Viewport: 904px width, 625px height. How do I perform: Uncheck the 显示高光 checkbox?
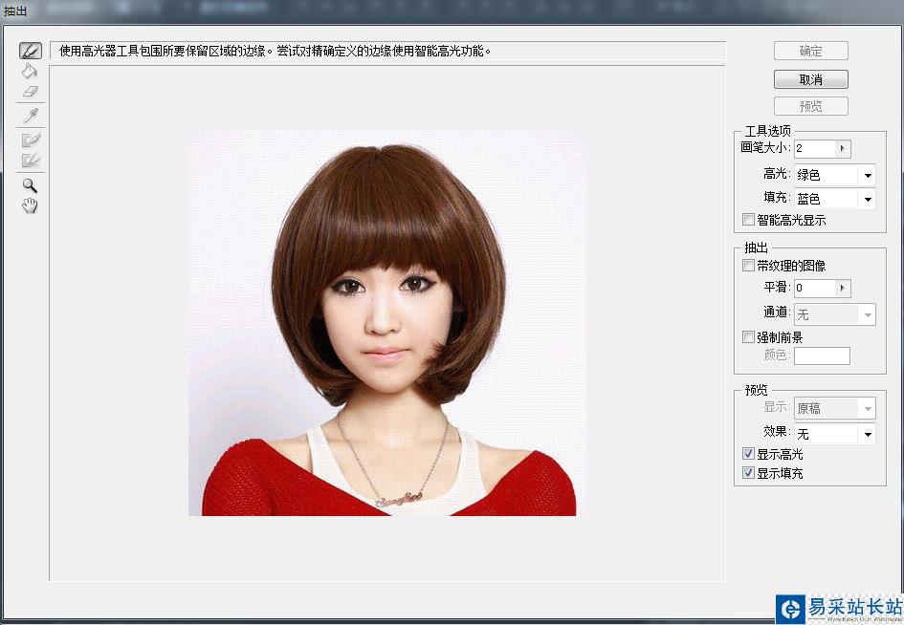click(x=748, y=454)
